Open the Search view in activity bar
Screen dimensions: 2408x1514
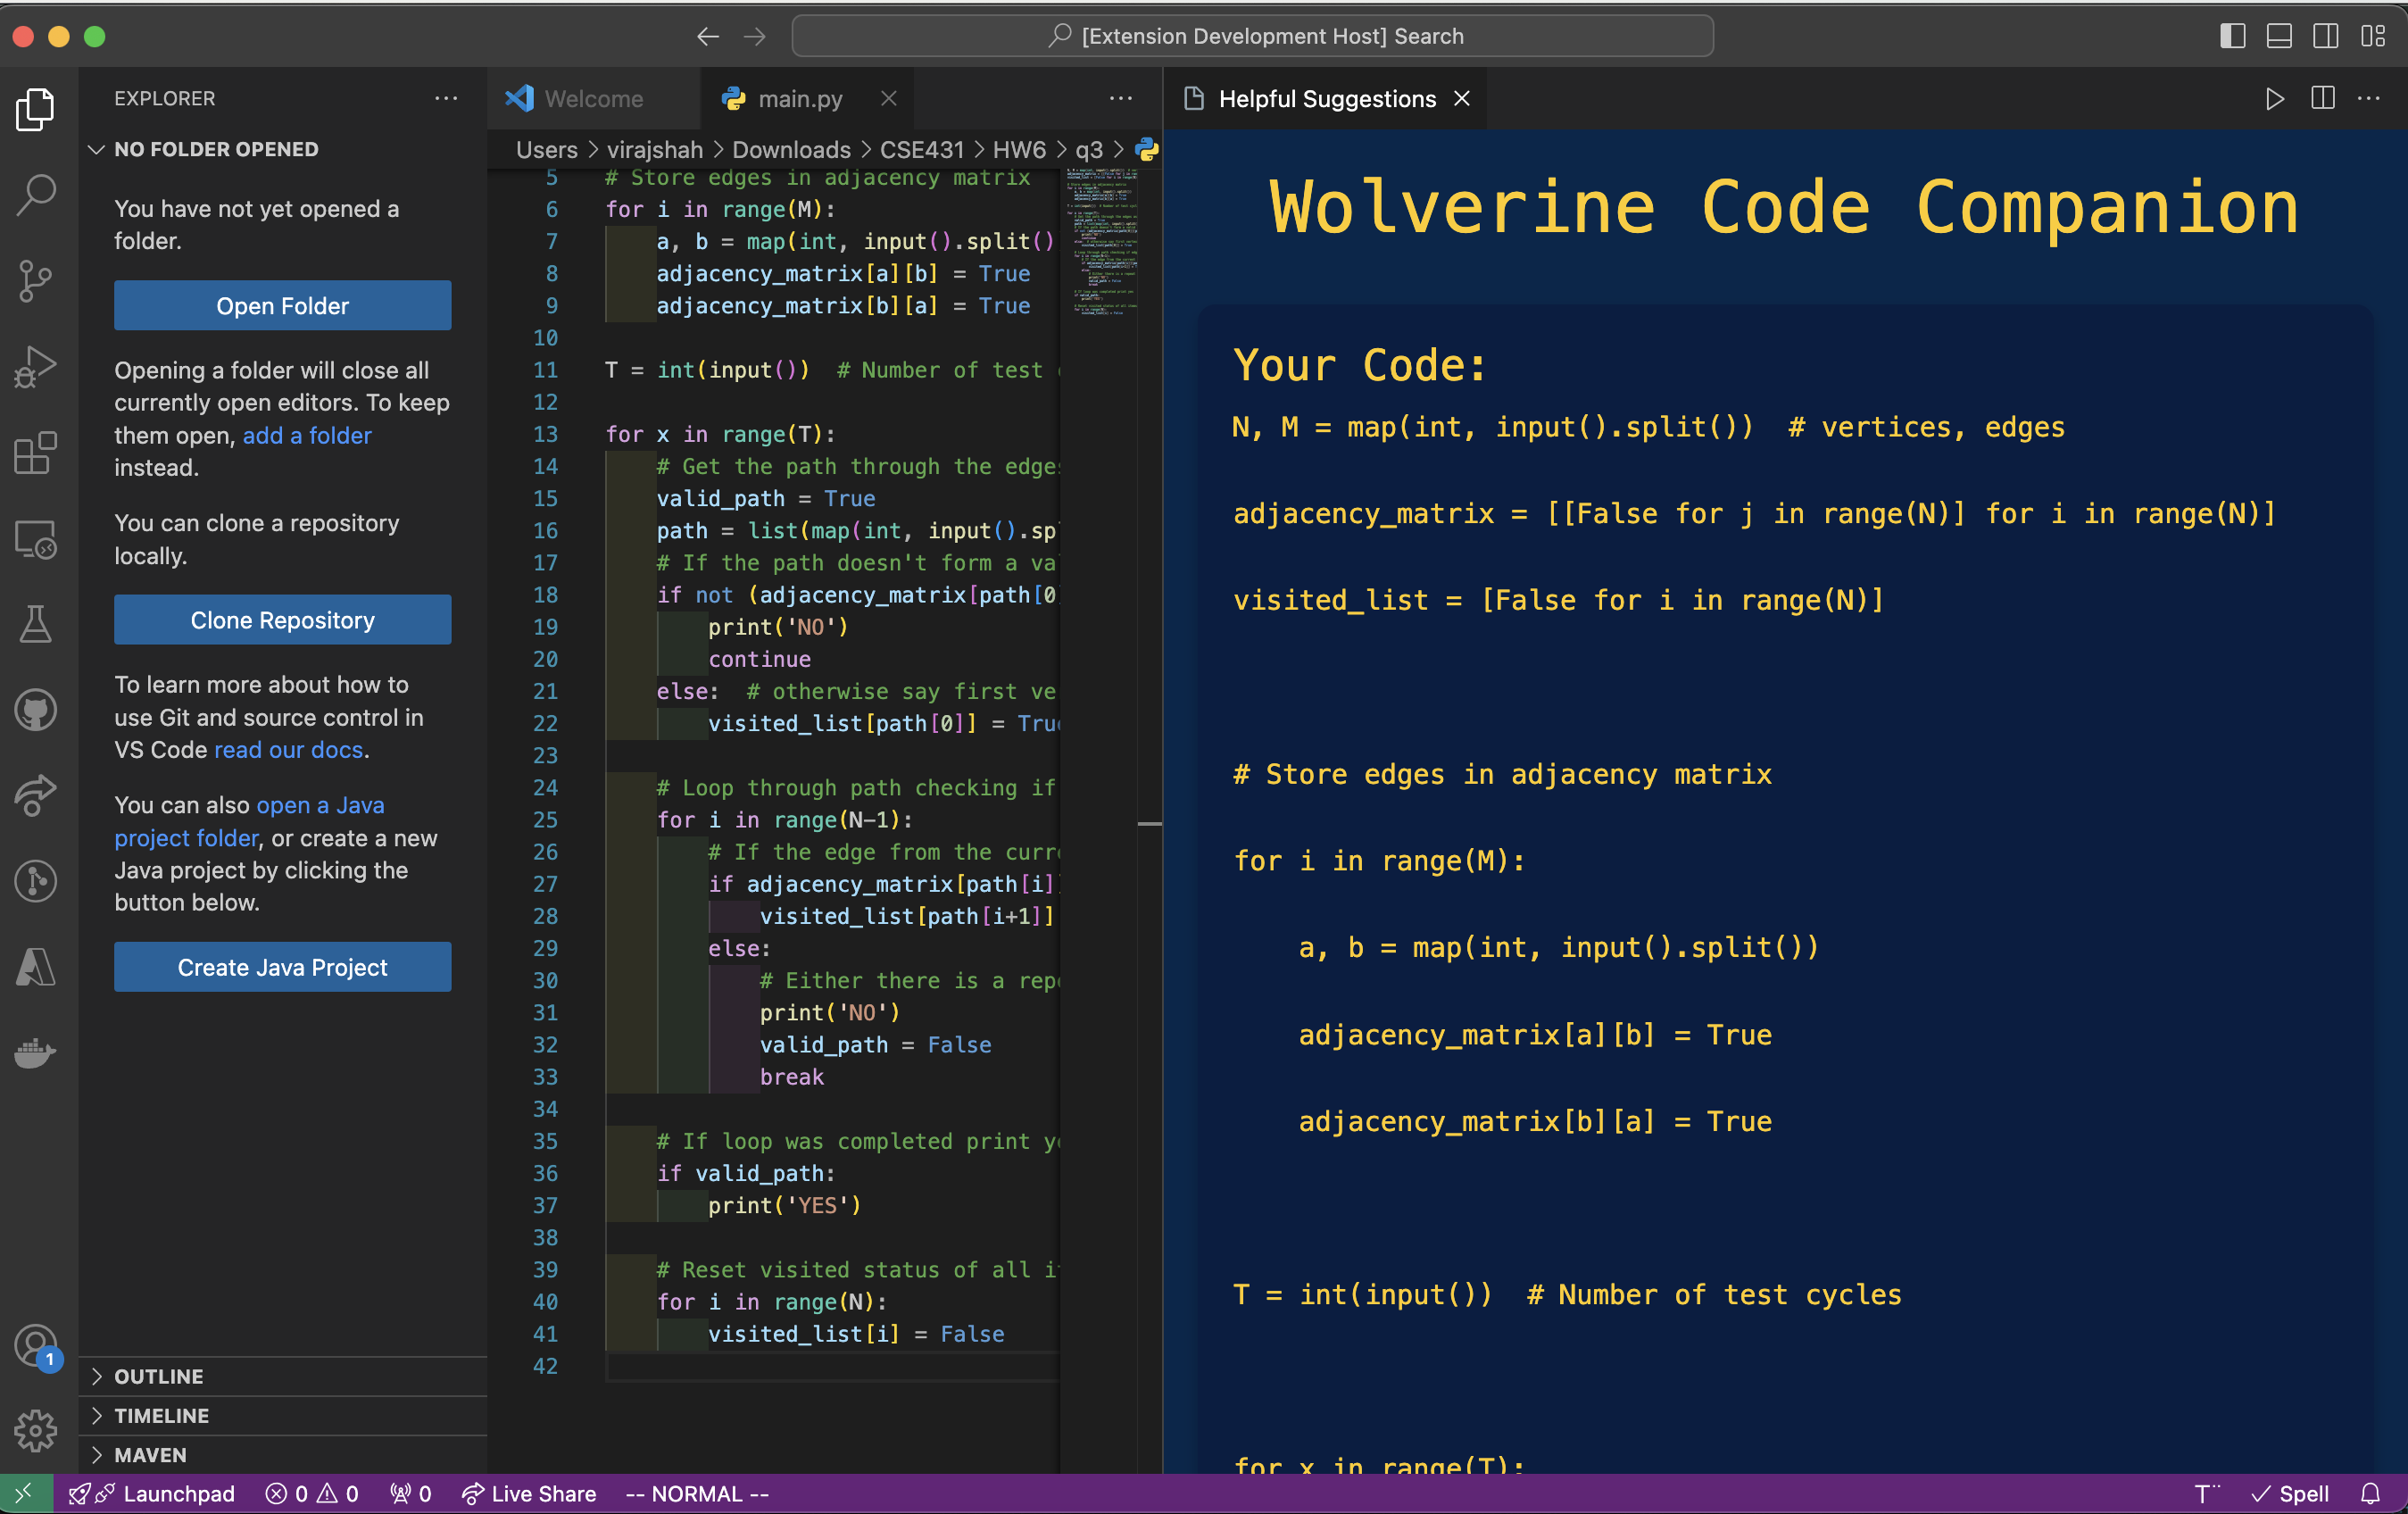coord(36,195)
